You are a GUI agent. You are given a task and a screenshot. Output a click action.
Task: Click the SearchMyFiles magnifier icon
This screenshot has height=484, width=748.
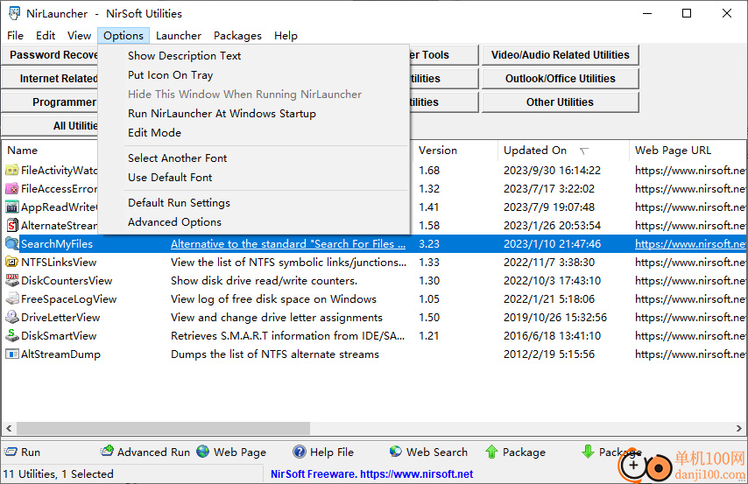click(x=12, y=243)
